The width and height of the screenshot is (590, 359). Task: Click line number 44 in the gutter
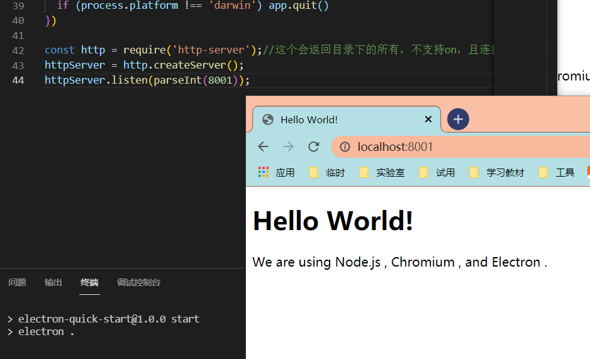tap(18, 80)
